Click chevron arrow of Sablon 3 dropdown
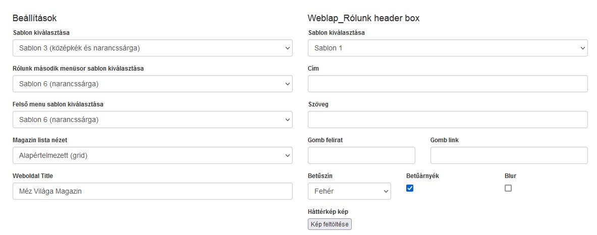Image resolution: width=597 pixels, height=235 pixels. (288, 48)
